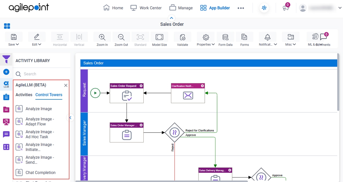Switch to the Activities tab
Screen dimensions: 343x182
coord(24,95)
